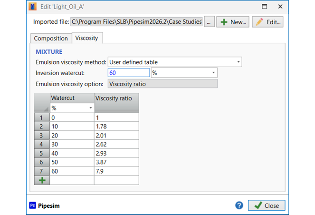Expand the Emulsion viscosity method dropdown

point(238,62)
